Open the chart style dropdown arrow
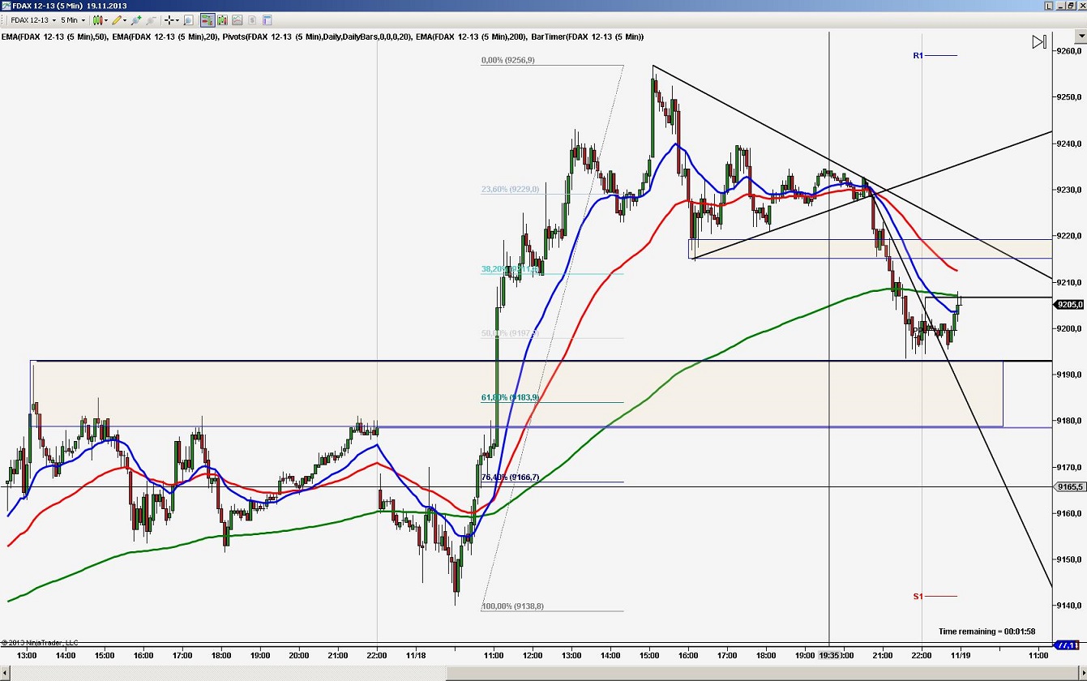Viewport: 1087px width, 681px height. click(106, 19)
